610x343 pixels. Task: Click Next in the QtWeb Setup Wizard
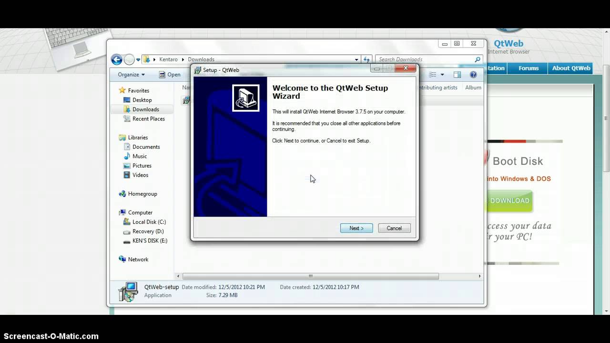356,228
